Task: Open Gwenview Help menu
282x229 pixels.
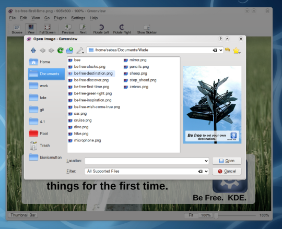Action: click(x=93, y=18)
